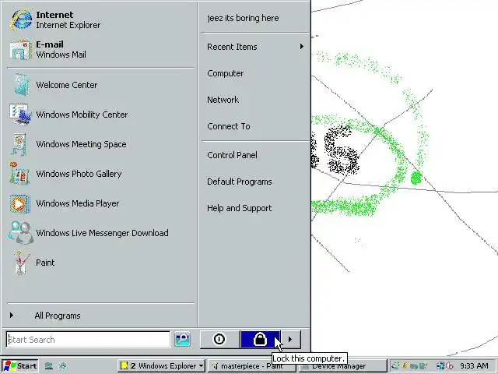This screenshot has width=498, height=374.
Task: Launch Windows Mail icon
Action: coord(21,50)
